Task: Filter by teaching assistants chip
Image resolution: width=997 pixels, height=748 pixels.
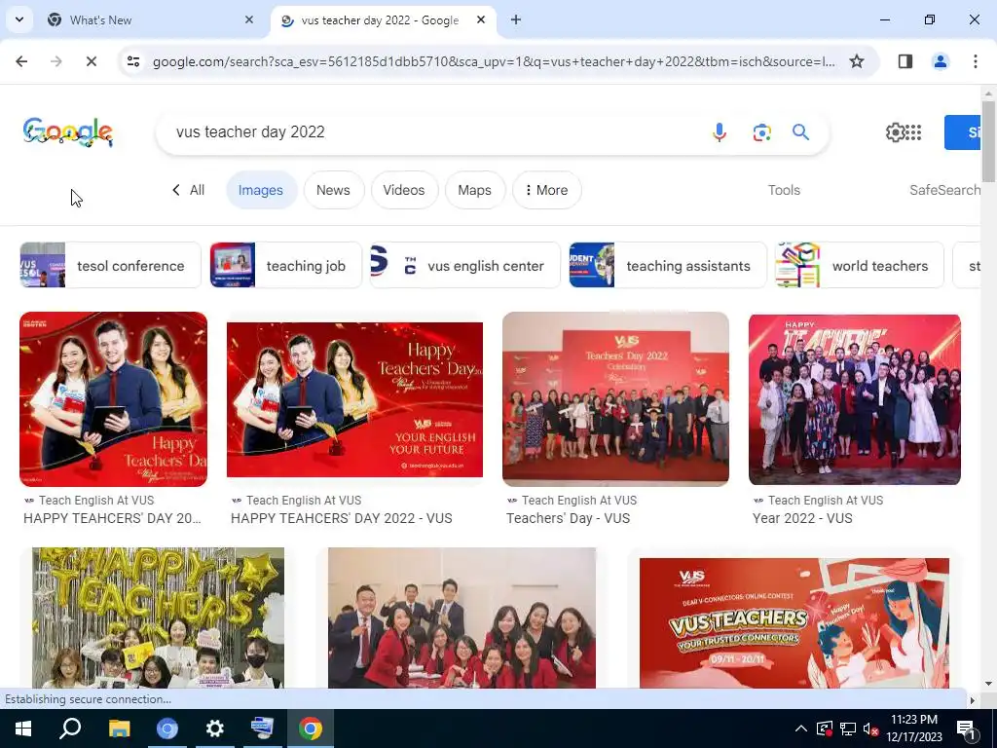Action: click(668, 265)
